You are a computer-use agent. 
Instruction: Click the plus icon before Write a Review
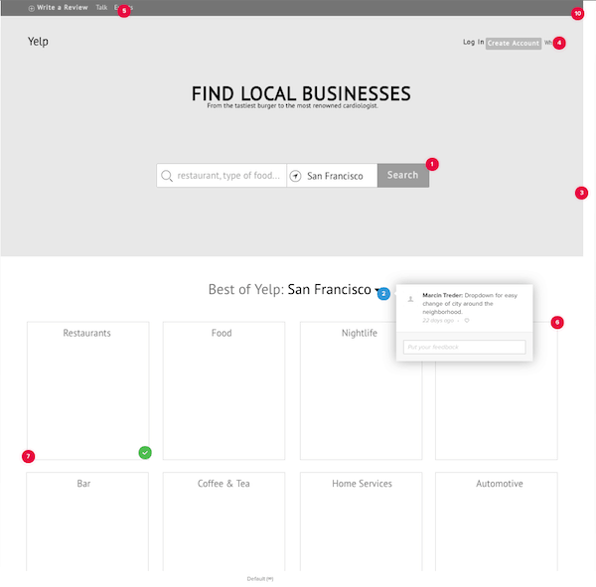(x=32, y=8)
